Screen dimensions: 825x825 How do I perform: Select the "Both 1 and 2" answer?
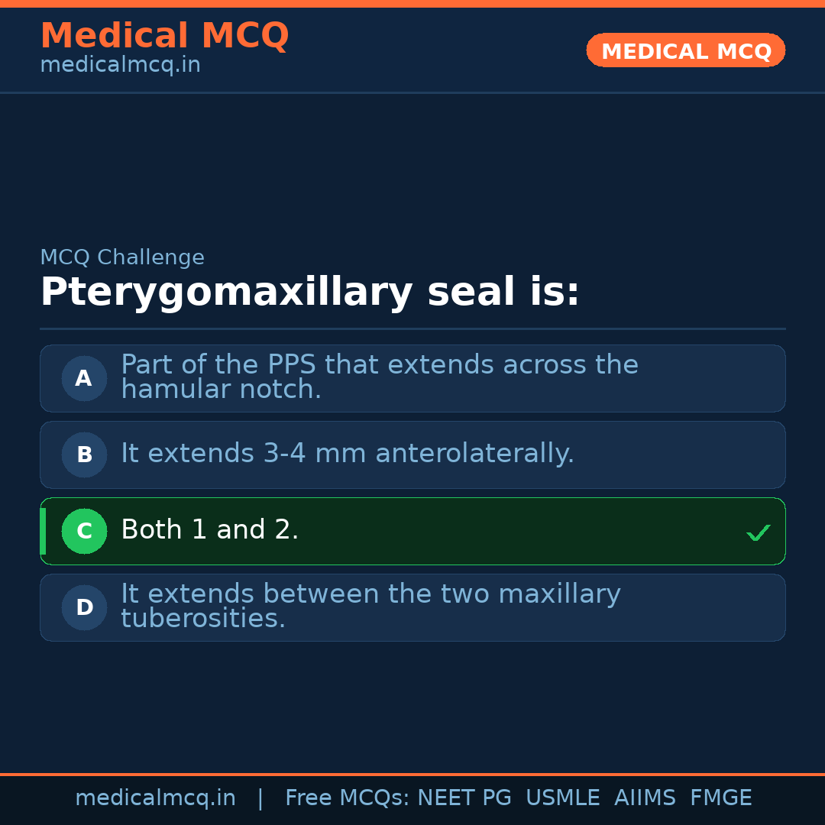(x=210, y=530)
